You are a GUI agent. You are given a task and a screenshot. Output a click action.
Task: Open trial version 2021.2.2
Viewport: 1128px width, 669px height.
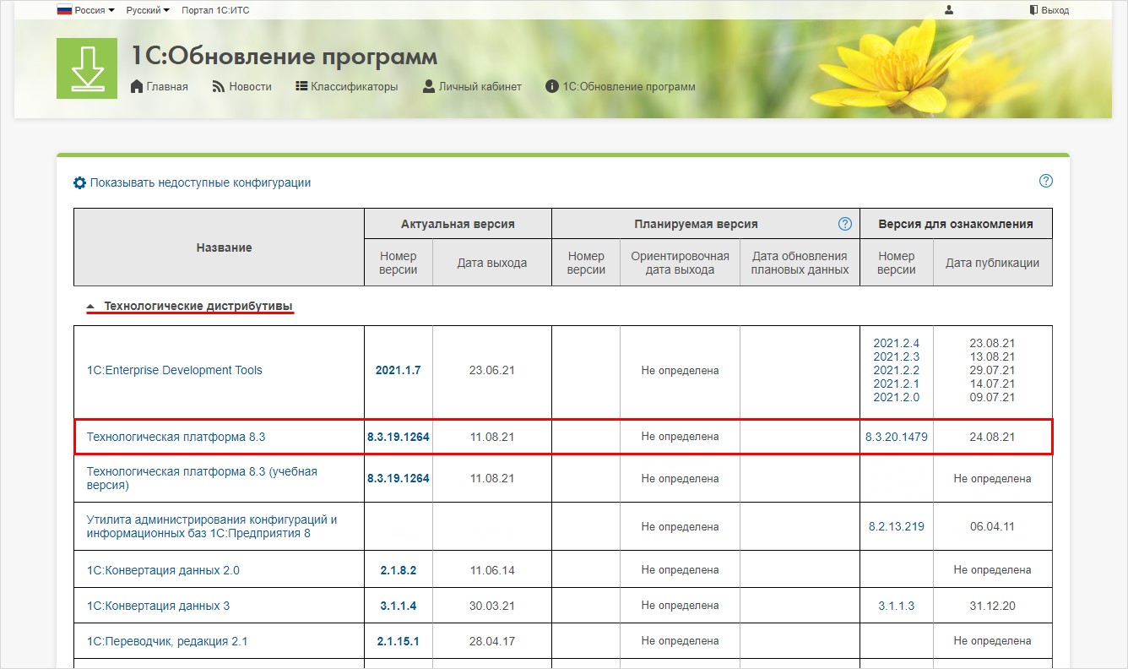(896, 370)
